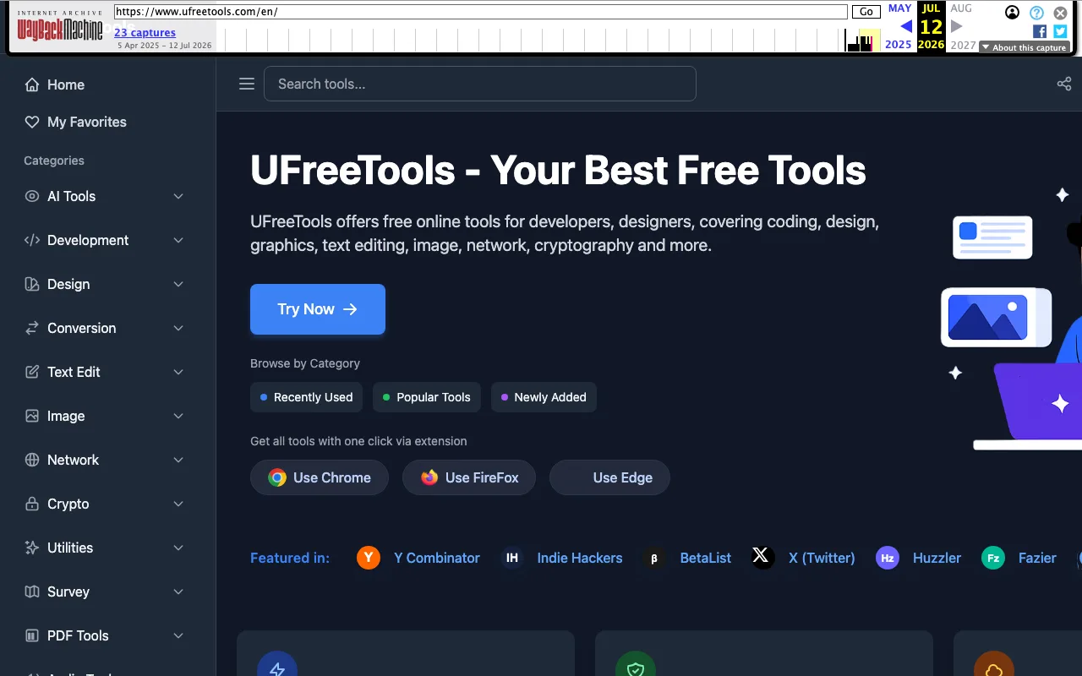The height and width of the screenshot is (676, 1082).
Task: Click the Use Chrome extension button
Action: tap(320, 477)
